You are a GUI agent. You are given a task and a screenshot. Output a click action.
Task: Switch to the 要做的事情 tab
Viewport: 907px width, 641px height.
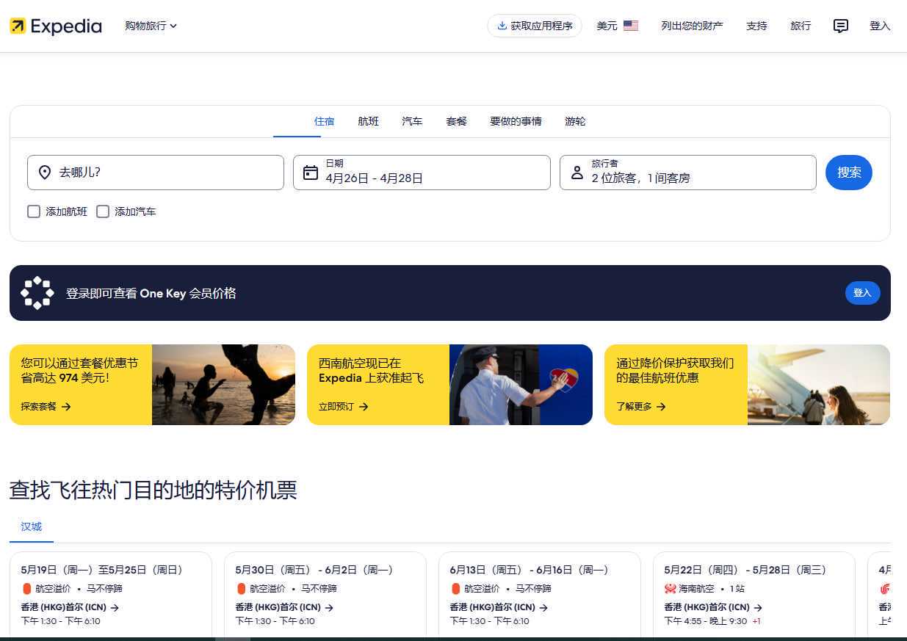tap(516, 121)
